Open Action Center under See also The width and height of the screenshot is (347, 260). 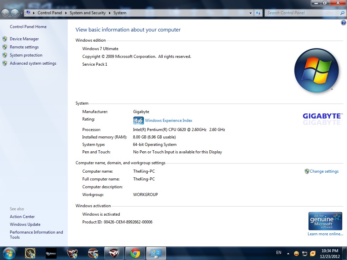[22, 217]
